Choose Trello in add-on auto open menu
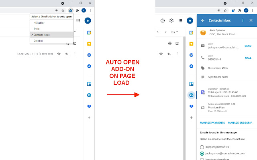This screenshot has width=257, height=160. pos(52,29)
